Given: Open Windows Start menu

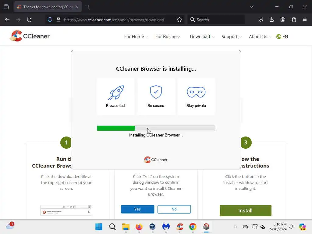Looking at the screenshot, I should (99, 227).
